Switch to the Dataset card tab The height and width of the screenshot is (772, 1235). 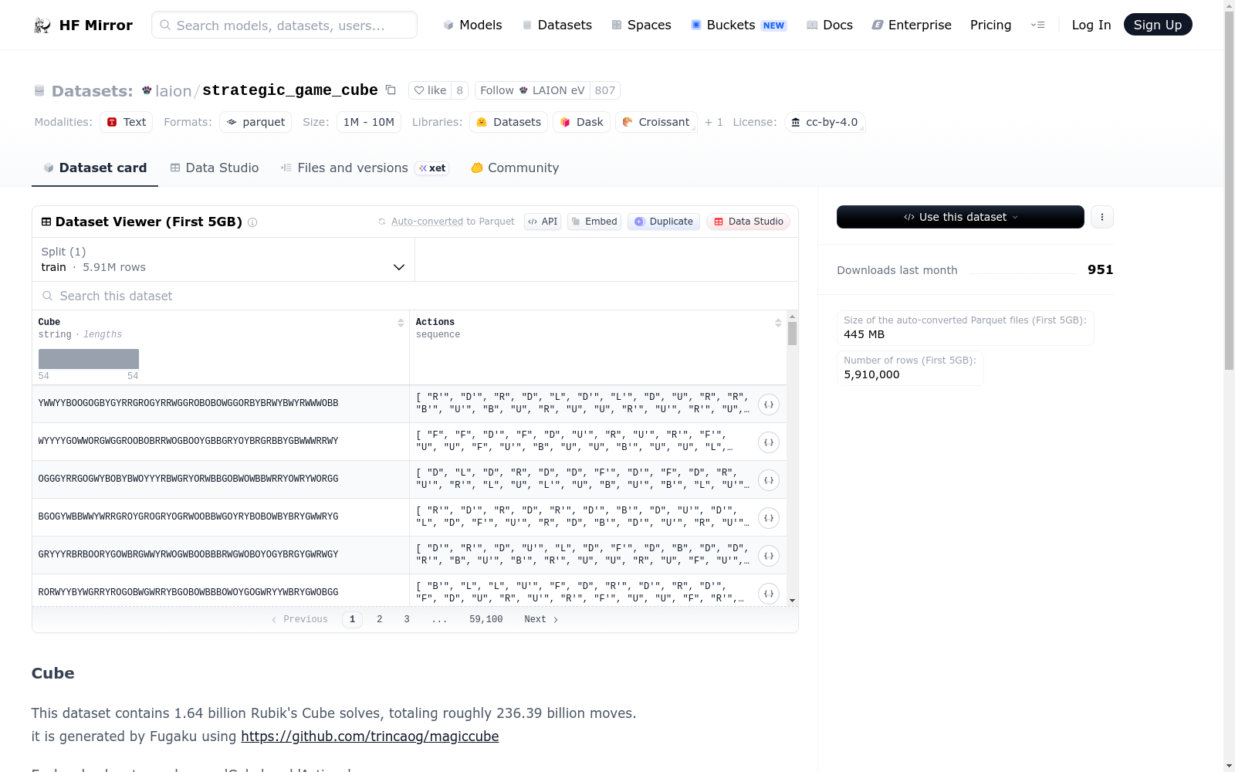point(95,168)
